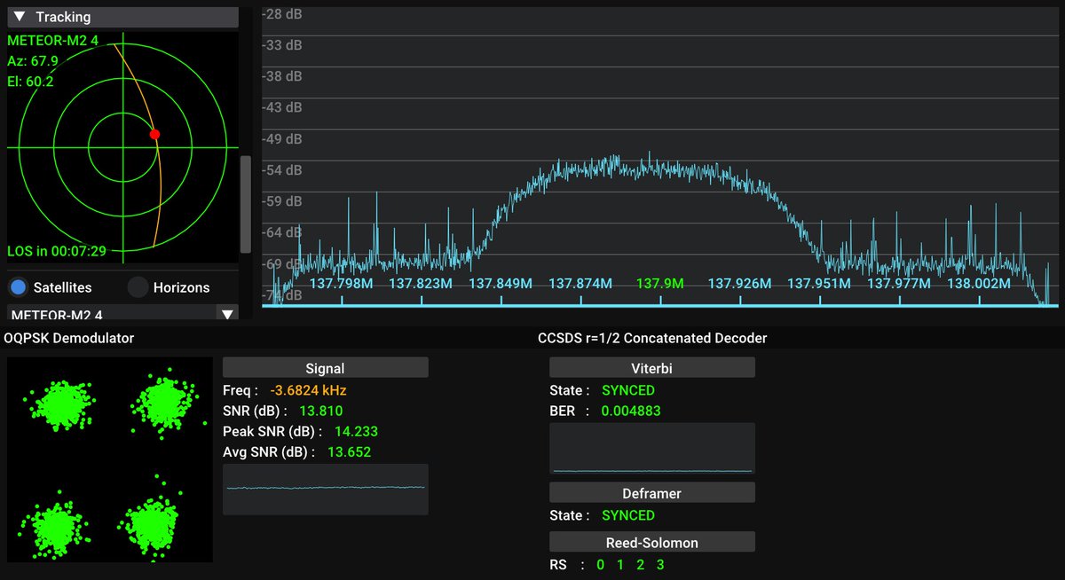The height and width of the screenshot is (580, 1065).
Task: Click the Deframer State SYNCED value
Action: pyautogui.click(x=628, y=515)
